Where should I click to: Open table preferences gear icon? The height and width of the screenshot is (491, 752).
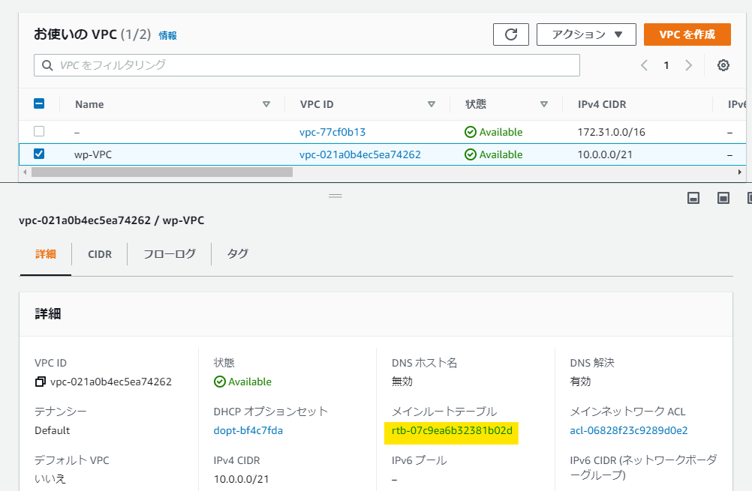point(723,65)
